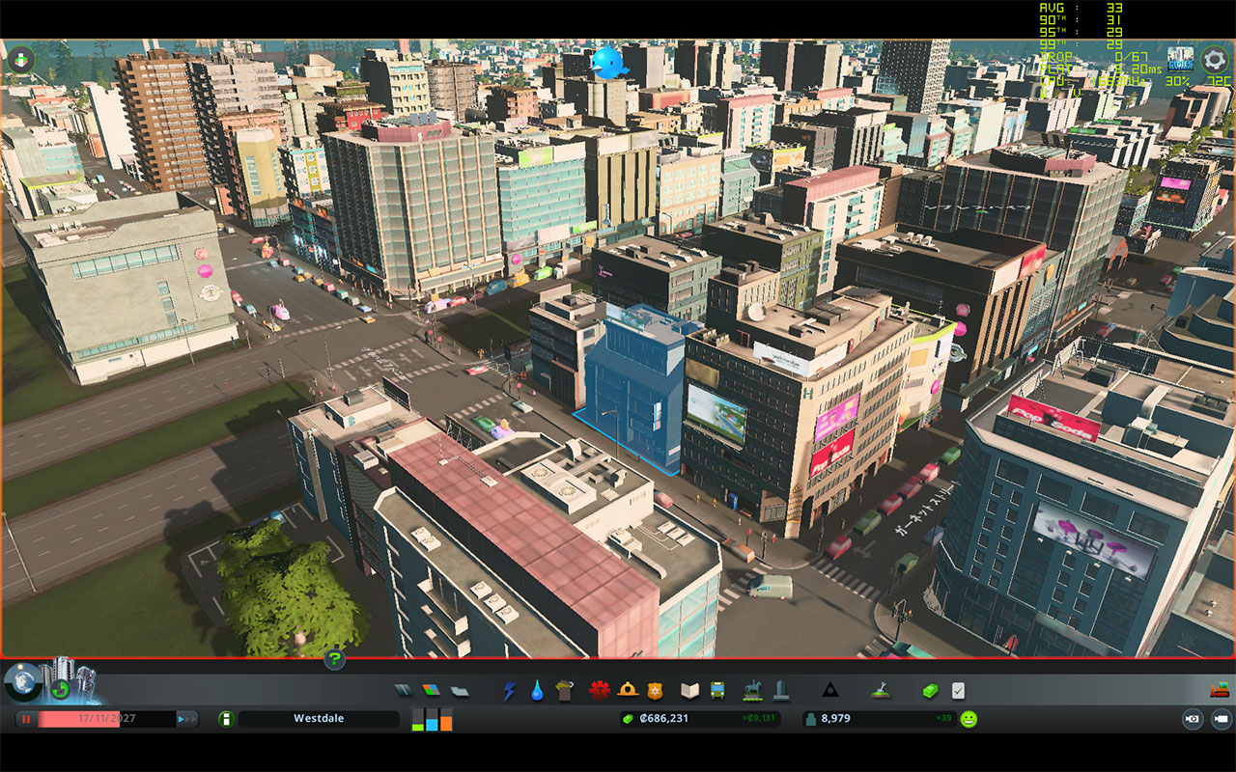
Task: Open the Electricity build menu
Action: 510,690
